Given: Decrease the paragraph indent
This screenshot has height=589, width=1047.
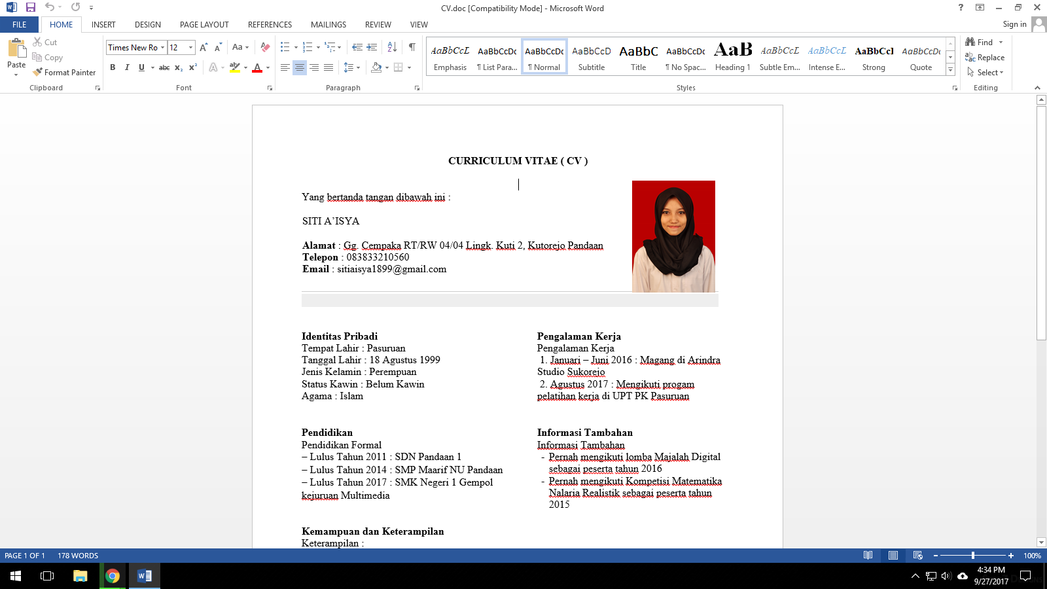Looking at the screenshot, I should tap(357, 47).
